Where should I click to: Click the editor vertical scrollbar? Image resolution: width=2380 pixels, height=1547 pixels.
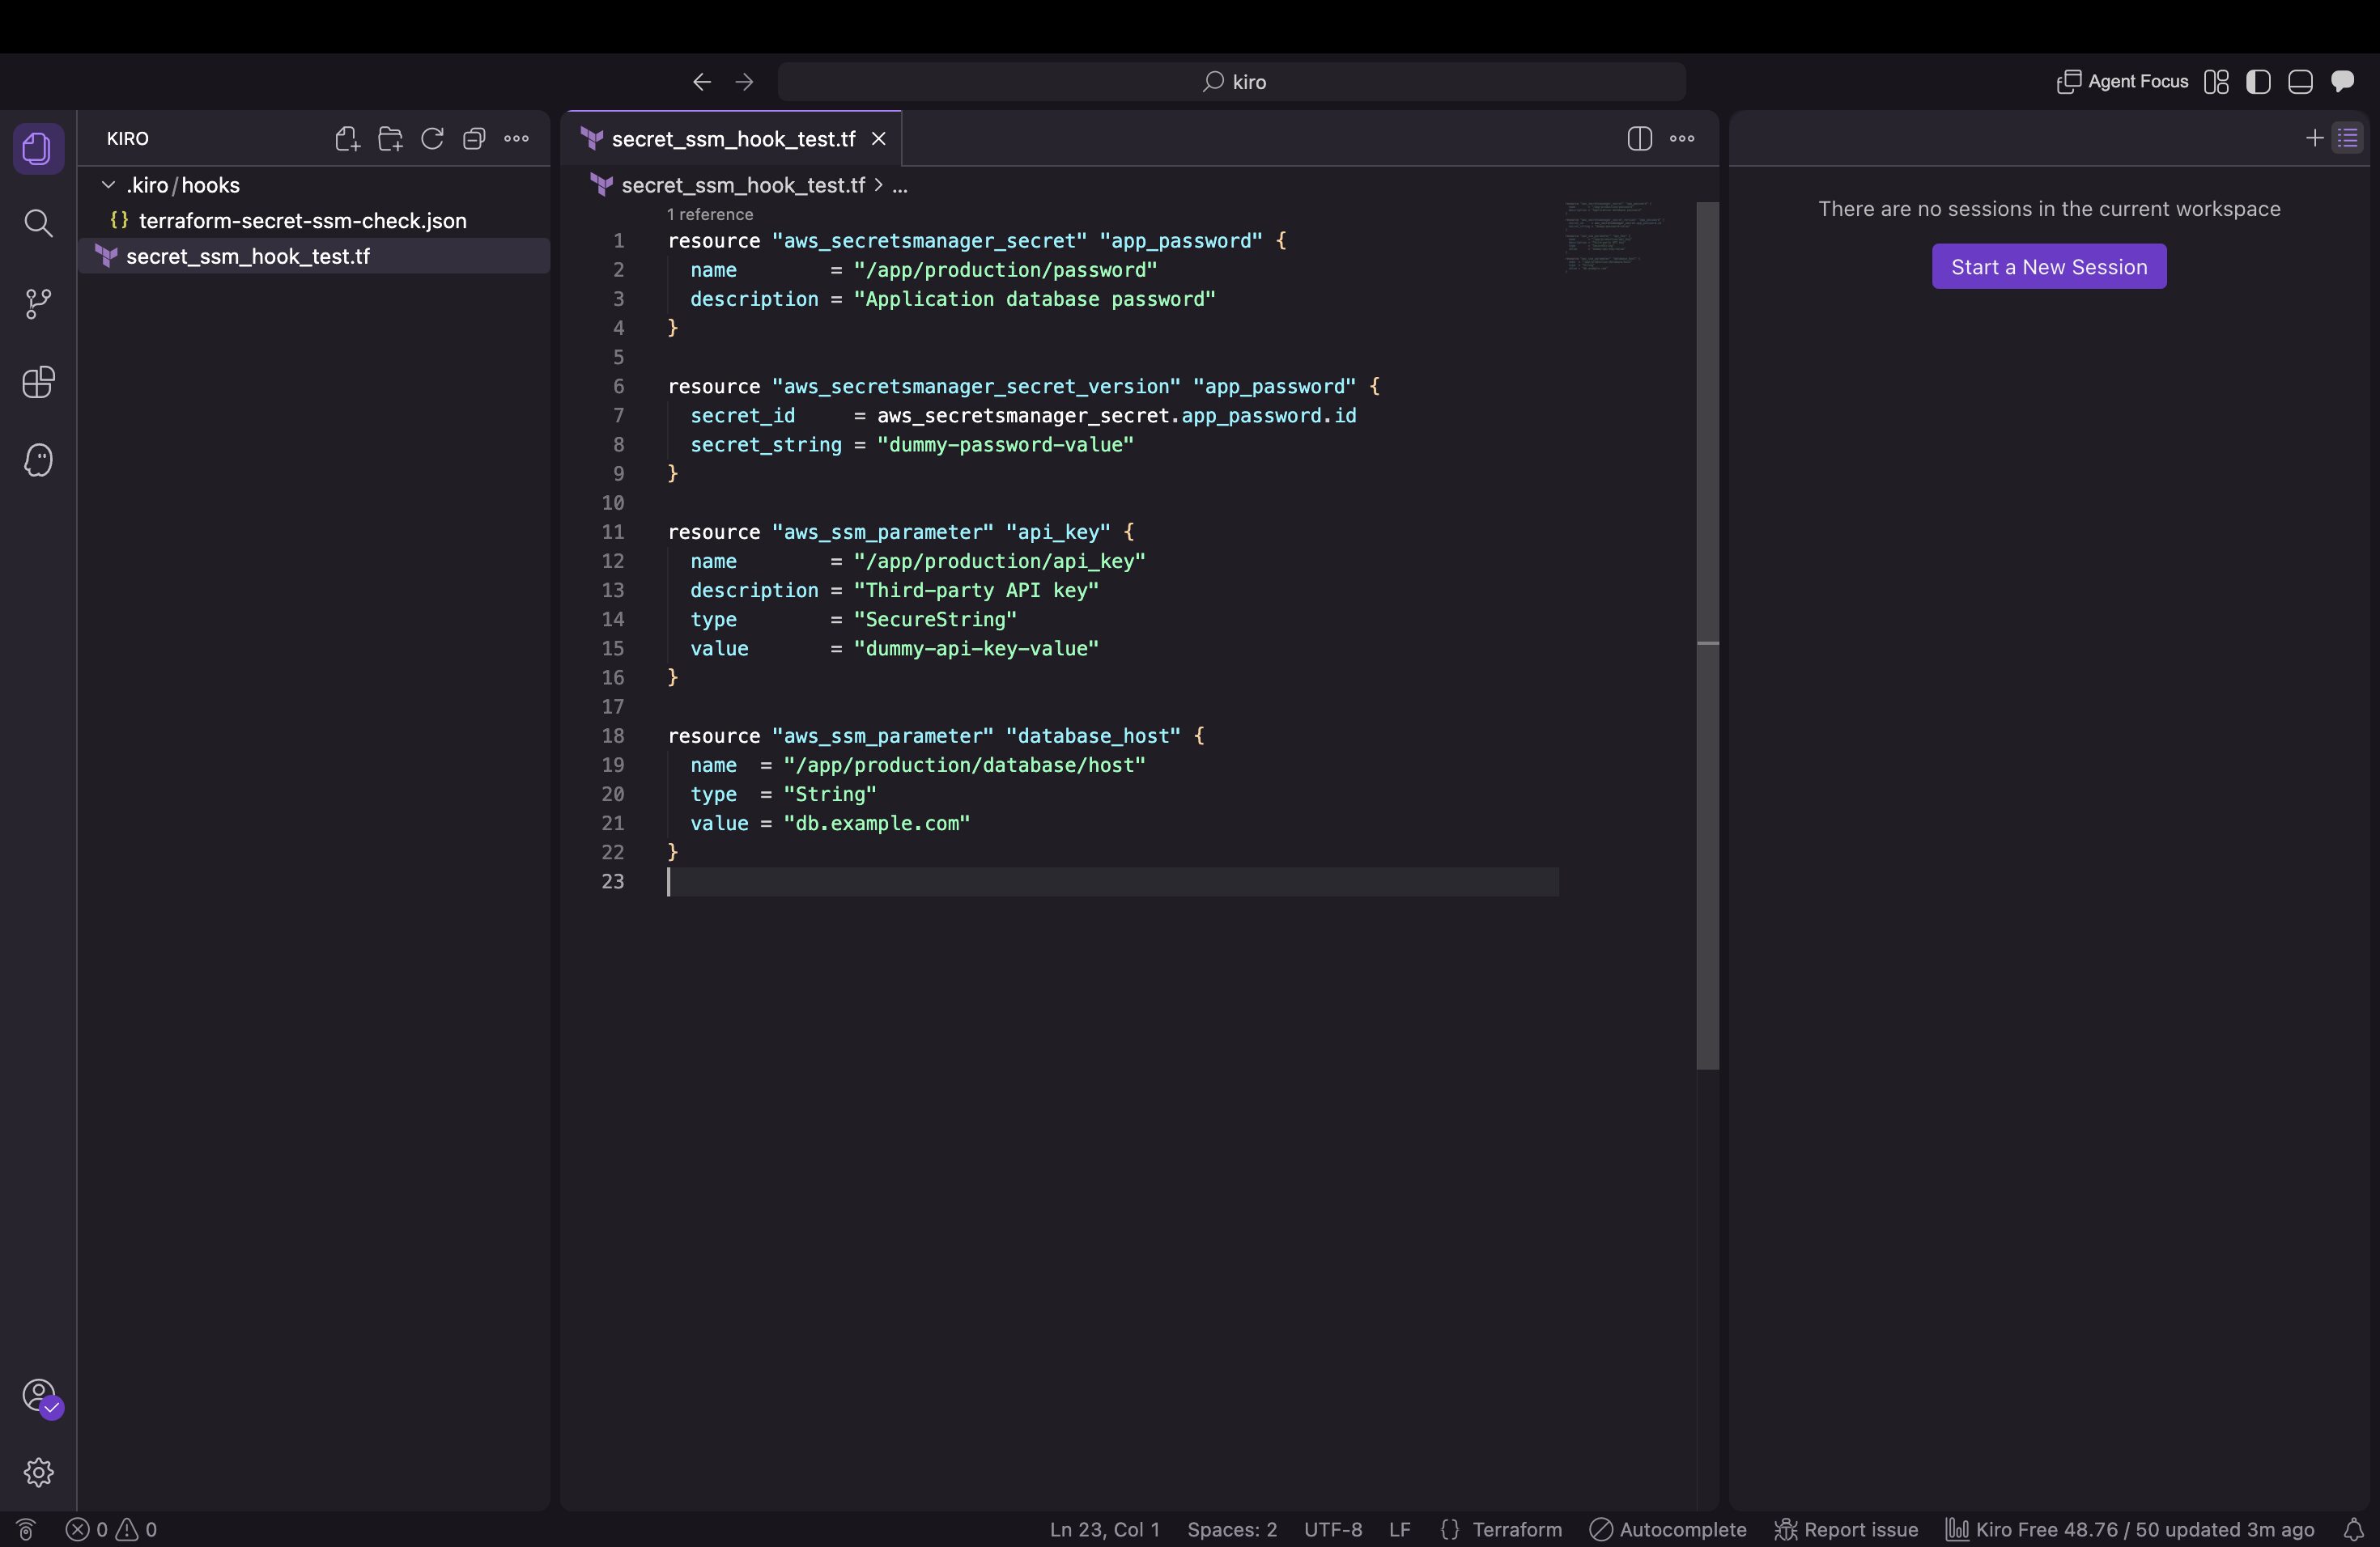coord(1708,636)
